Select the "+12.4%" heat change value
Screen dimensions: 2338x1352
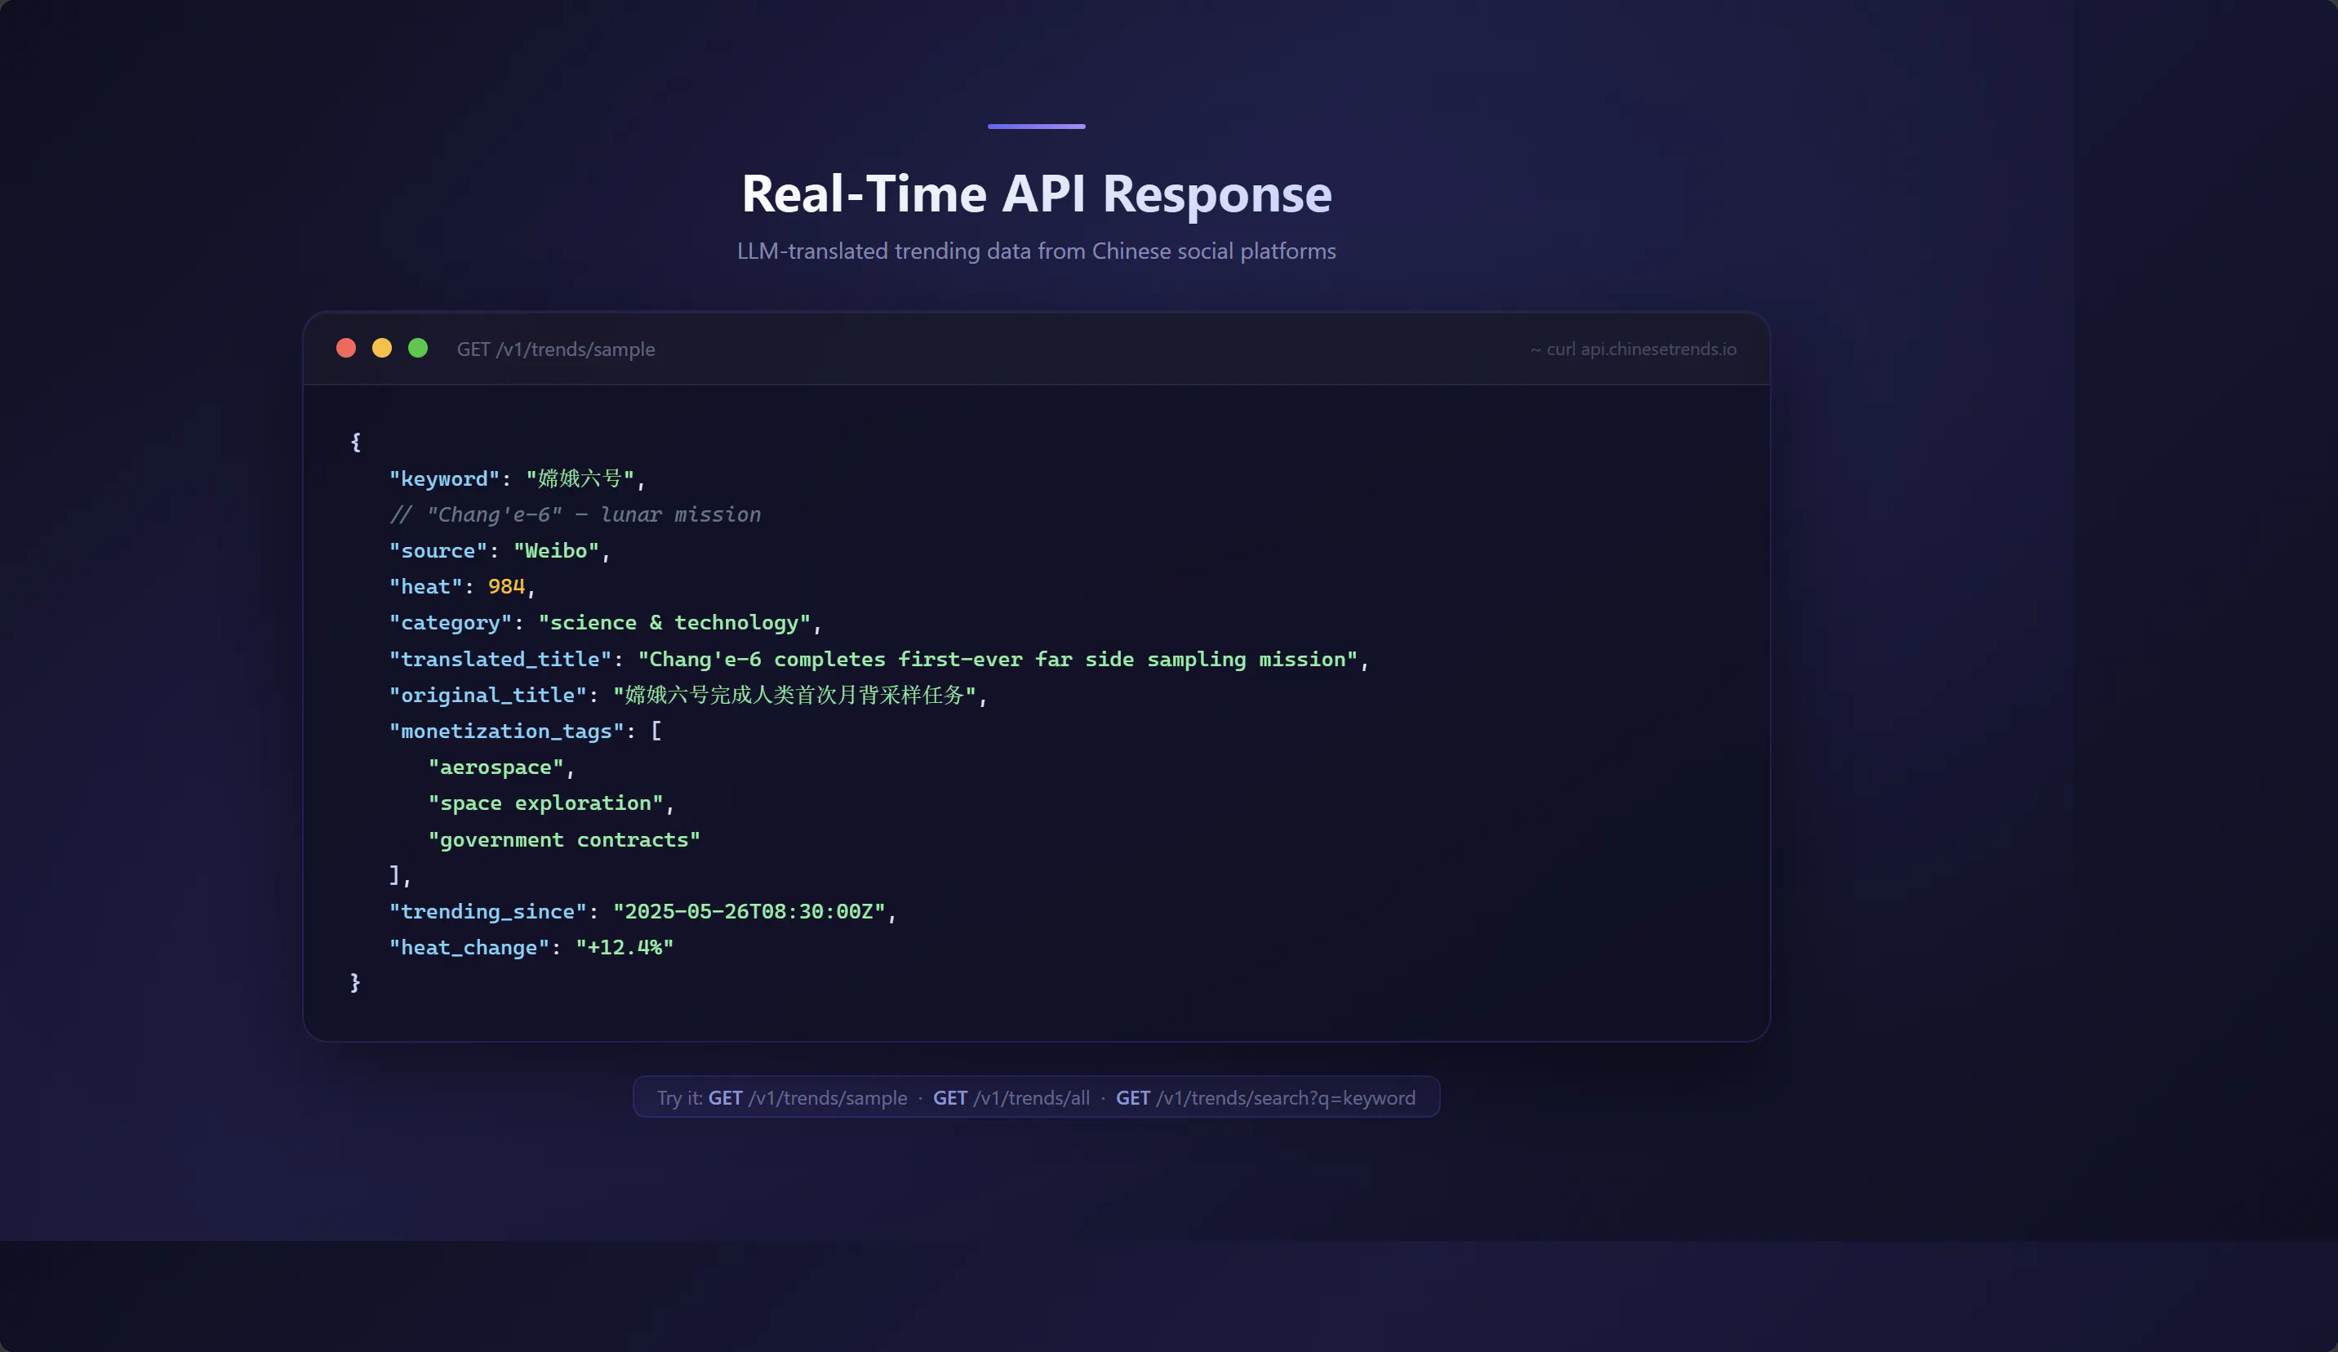click(x=625, y=949)
